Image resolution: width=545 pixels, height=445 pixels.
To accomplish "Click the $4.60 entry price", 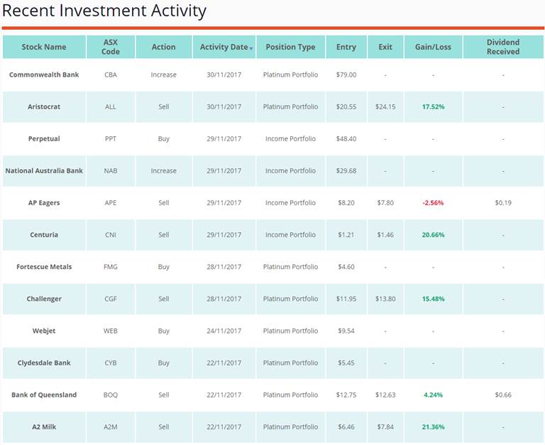I will (x=346, y=267).
